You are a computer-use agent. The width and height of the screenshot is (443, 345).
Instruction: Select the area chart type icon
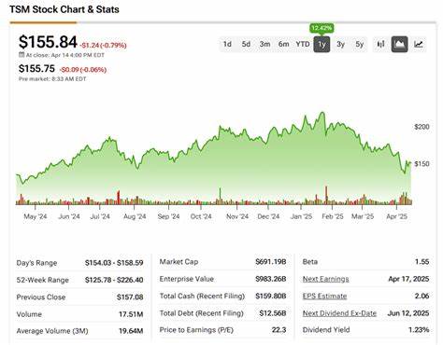400,44
